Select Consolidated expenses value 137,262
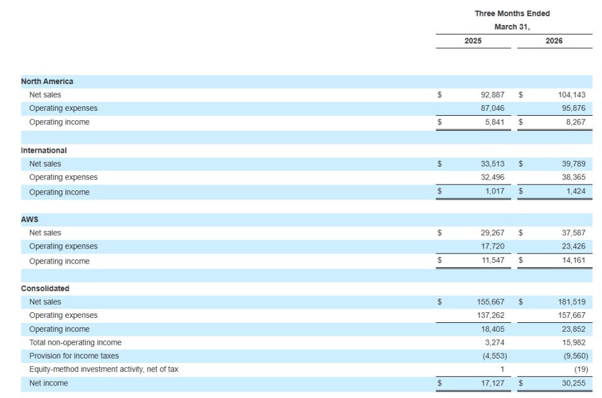The width and height of the screenshot is (602, 398). (x=490, y=315)
